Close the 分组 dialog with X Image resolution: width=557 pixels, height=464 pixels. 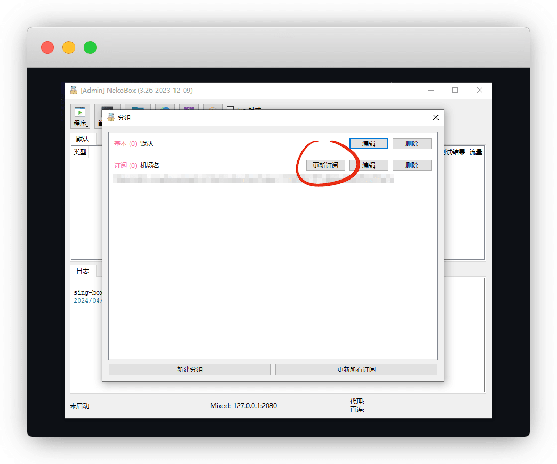(x=435, y=117)
